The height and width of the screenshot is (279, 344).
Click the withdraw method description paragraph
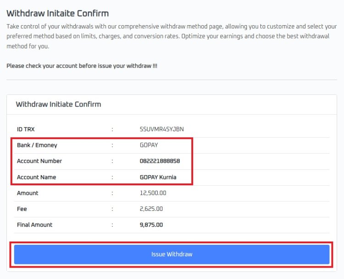(172, 37)
